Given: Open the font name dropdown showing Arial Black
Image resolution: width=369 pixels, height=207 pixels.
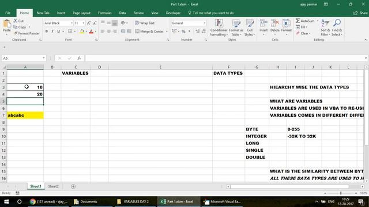Looking at the screenshot, I should (x=71, y=23).
